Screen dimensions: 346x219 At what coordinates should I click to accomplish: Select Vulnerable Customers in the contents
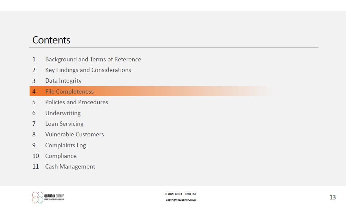(74, 134)
